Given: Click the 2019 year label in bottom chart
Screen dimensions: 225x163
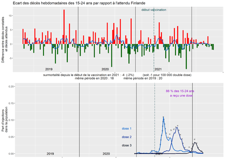Looking at the screenshot, I should click(x=49, y=153).
